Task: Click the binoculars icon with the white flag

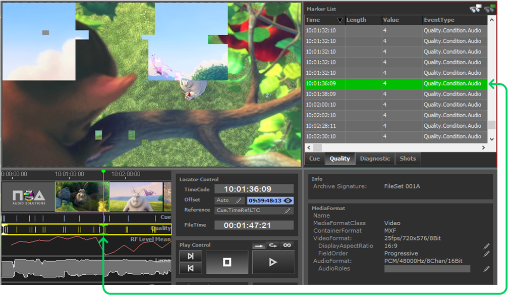Action: pos(475,9)
